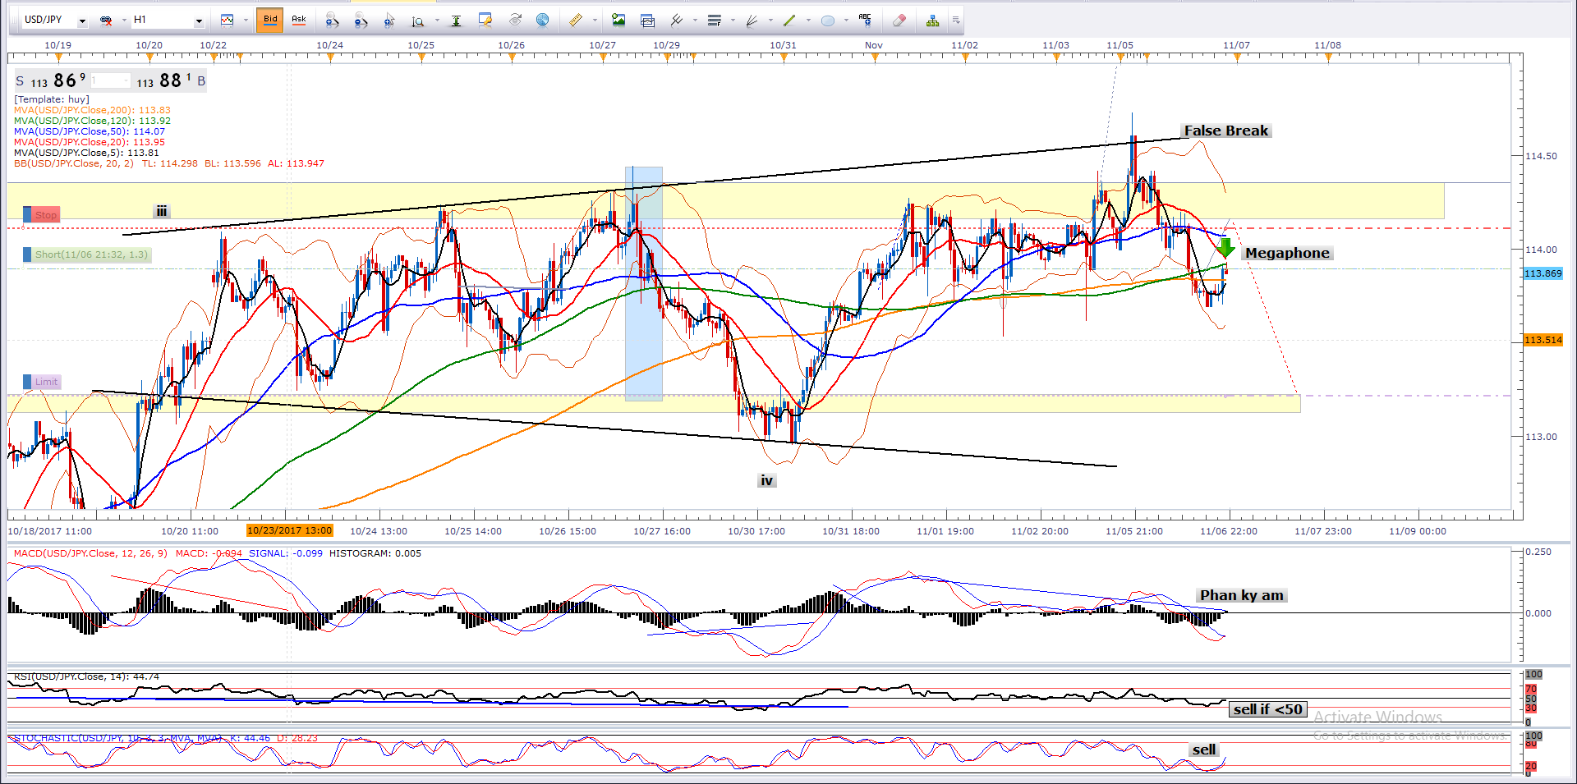Click the save chart as image icon

click(618, 21)
